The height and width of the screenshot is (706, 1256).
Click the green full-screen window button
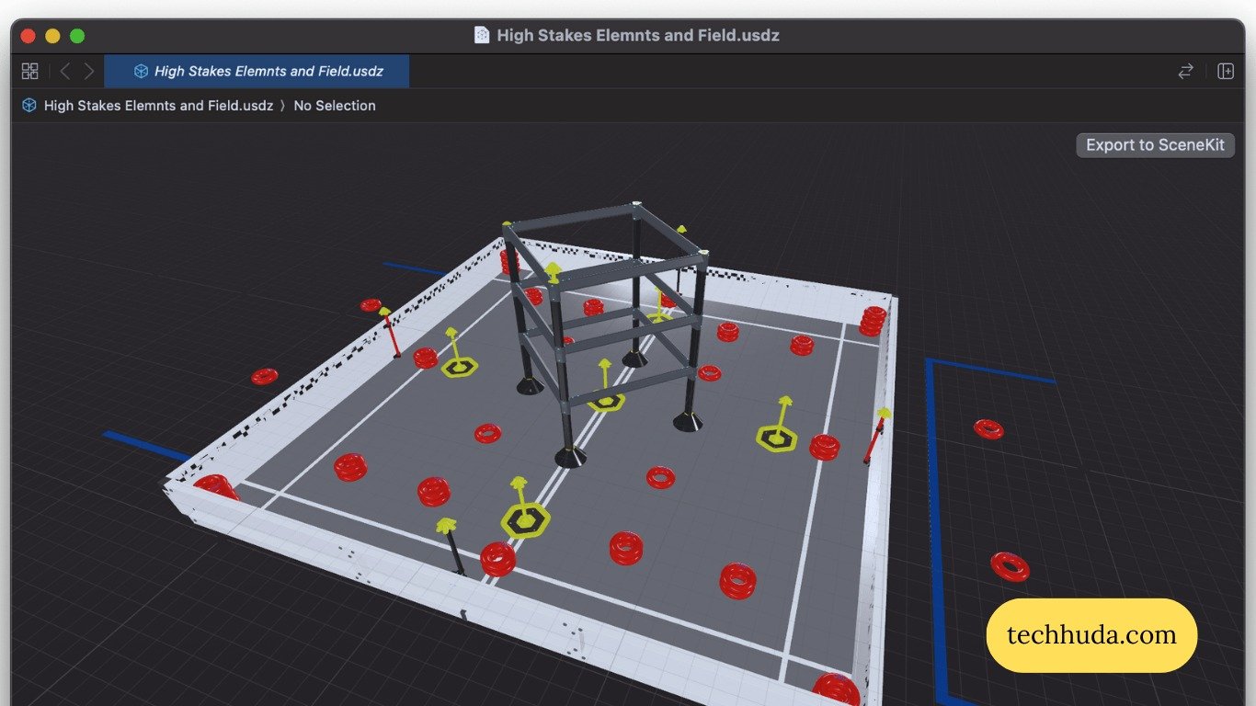[x=77, y=36]
